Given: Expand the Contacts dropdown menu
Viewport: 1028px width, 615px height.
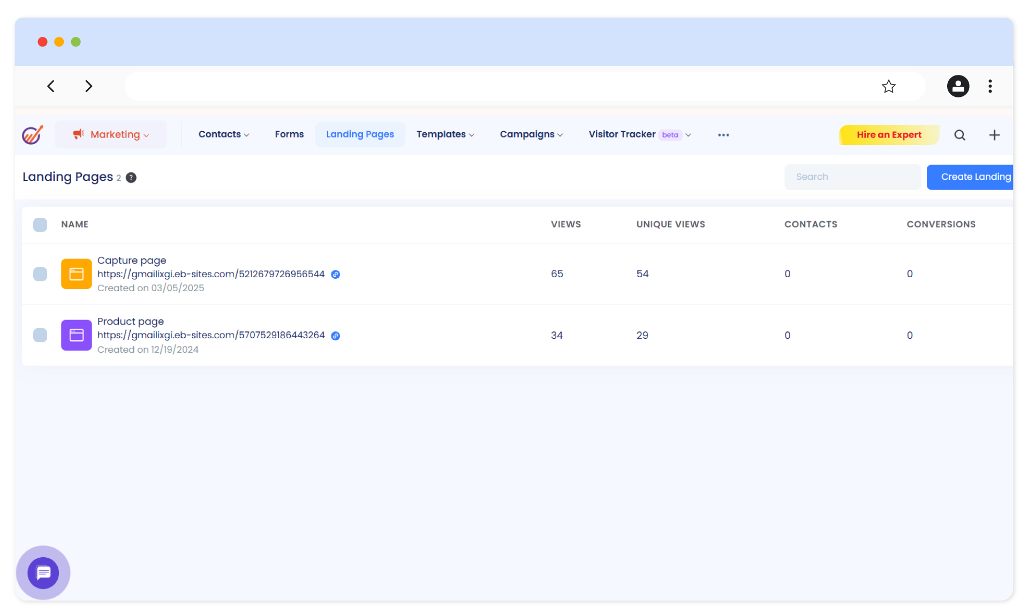Looking at the screenshot, I should (x=223, y=134).
